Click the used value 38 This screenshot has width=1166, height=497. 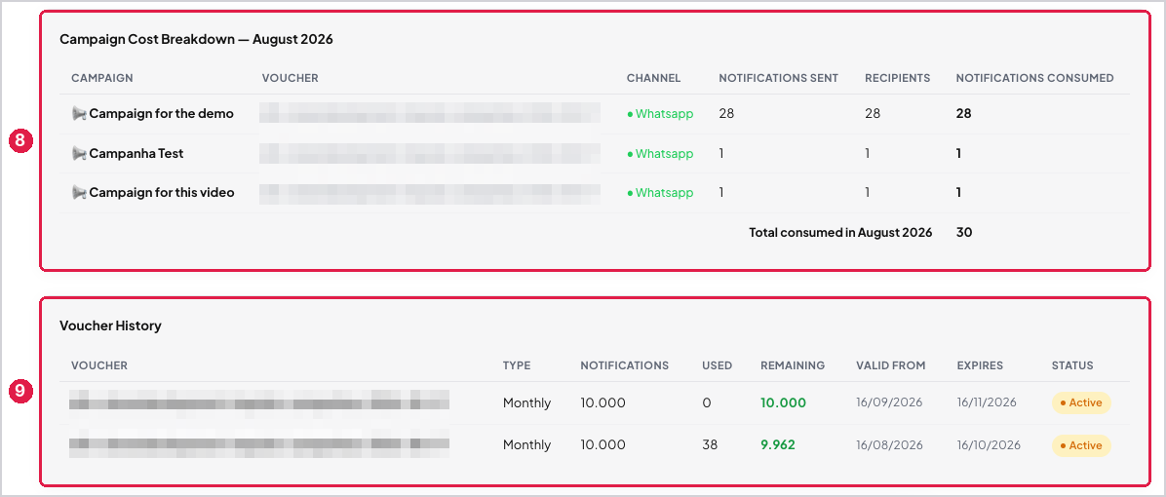[710, 445]
